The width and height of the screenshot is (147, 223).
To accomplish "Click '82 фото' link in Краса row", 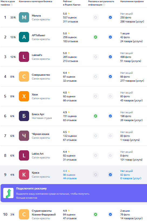I will pyautogui.click(x=125, y=175).
